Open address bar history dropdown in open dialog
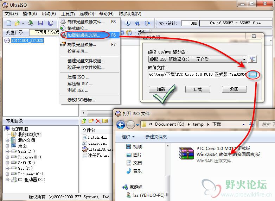 click(x=243, y=125)
